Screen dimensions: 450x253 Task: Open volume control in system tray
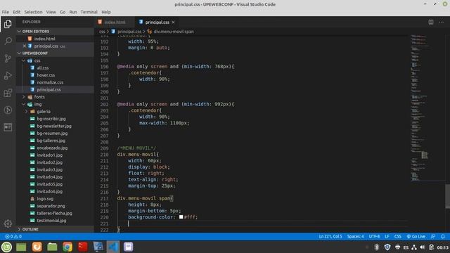coord(423,247)
